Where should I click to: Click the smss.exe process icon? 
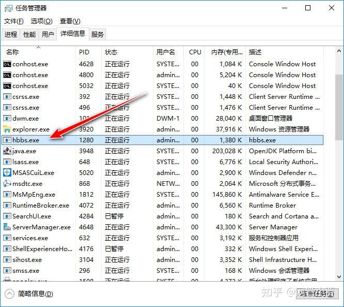(x=7, y=270)
